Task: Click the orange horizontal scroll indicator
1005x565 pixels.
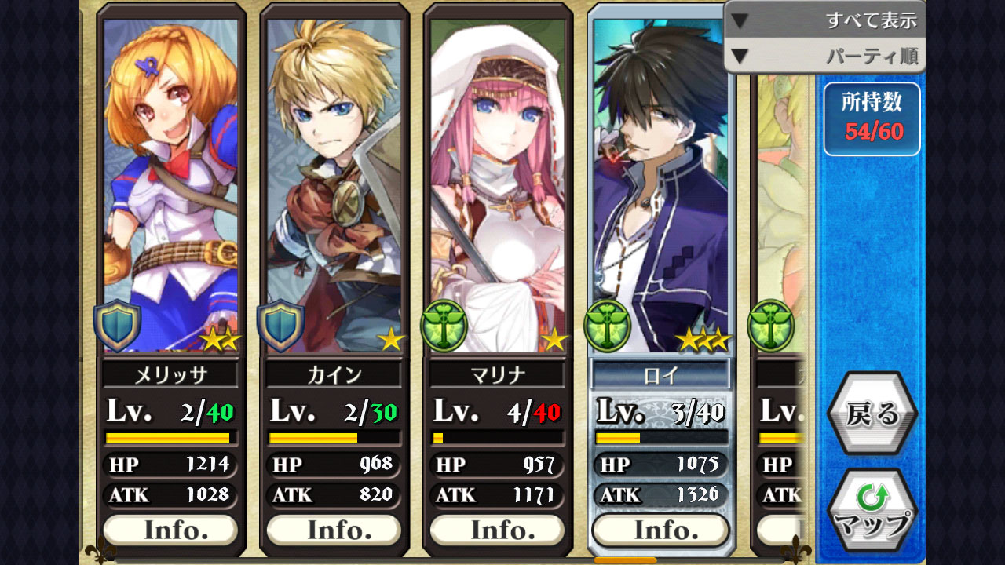Action: pos(625,560)
